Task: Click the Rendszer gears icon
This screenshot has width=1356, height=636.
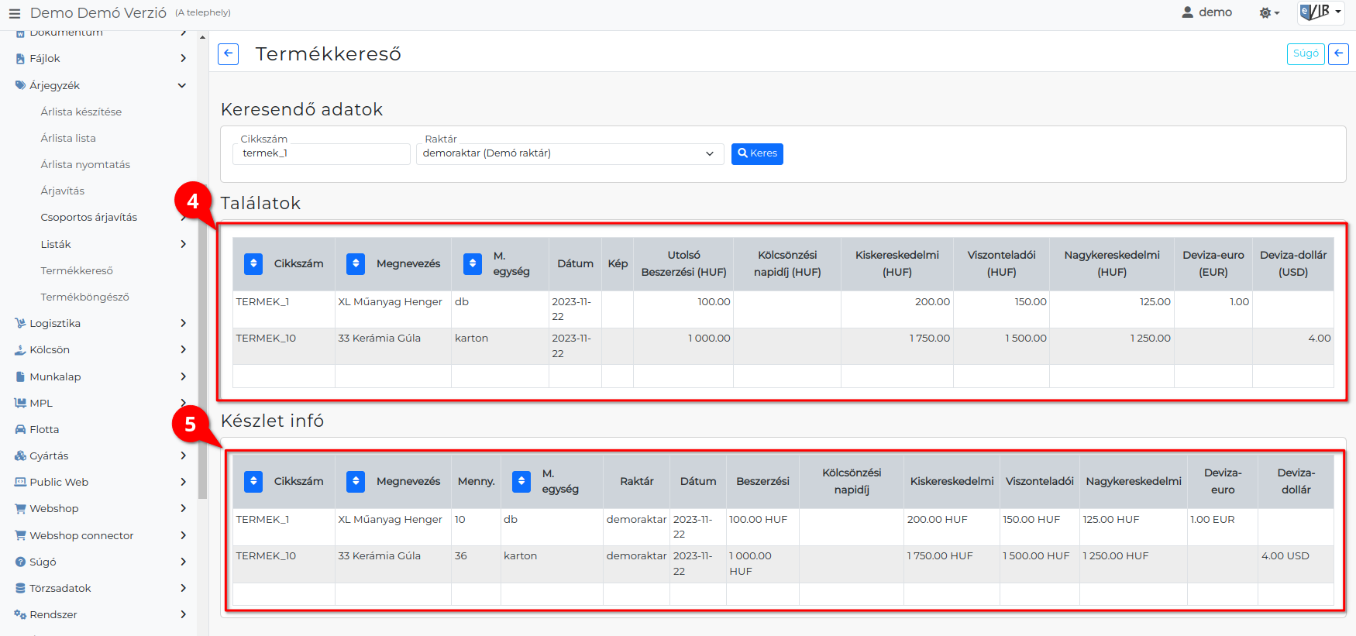Action: click(x=20, y=614)
